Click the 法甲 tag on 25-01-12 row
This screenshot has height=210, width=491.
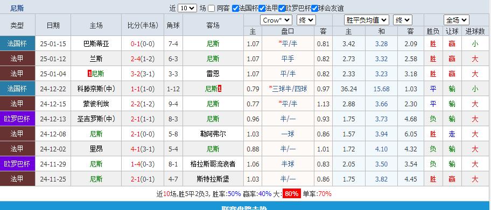tap(17, 59)
